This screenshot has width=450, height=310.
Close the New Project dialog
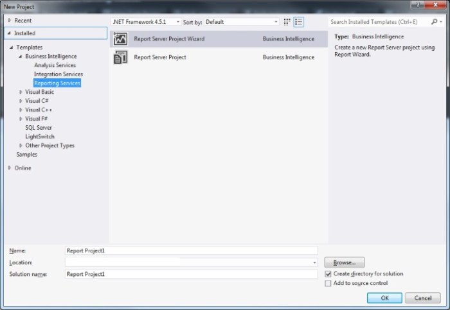[435, 4]
